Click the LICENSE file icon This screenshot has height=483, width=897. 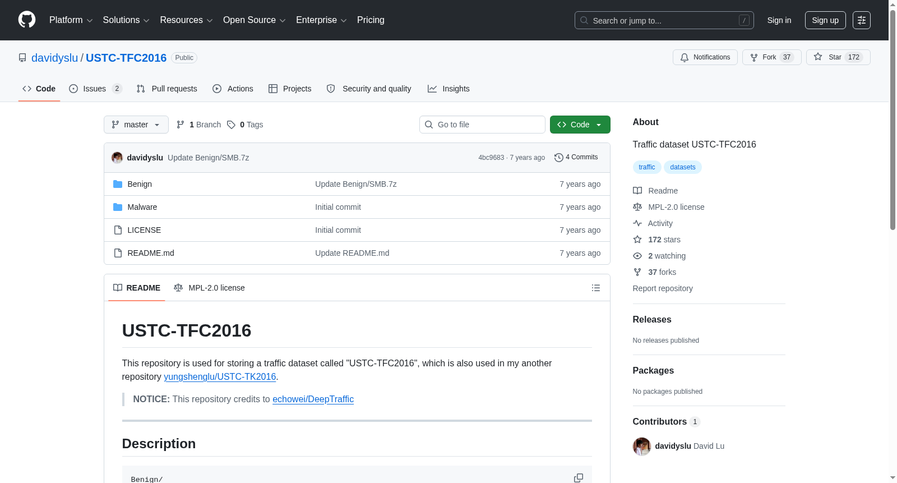click(x=118, y=230)
